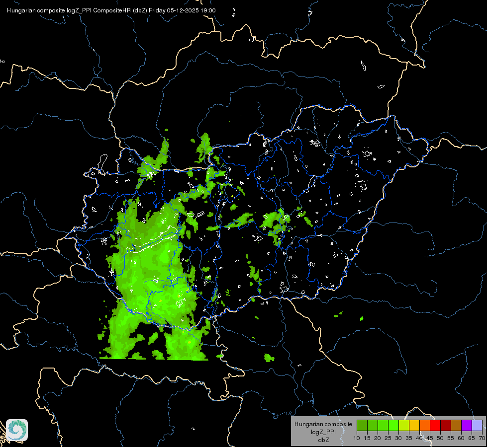Click the 60–65 dBZ purple swatch

tap(467, 425)
